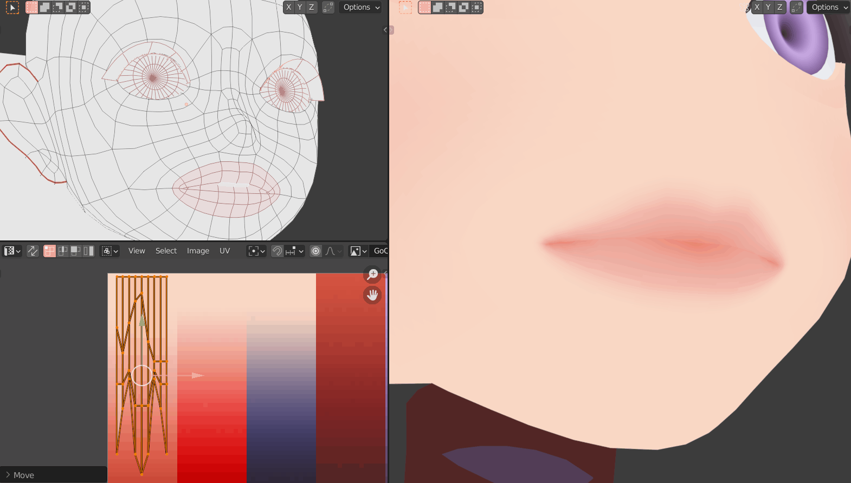Image resolution: width=851 pixels, height=483 pixels.
Task: Switch to UV island select mode
Action: point(89,251)
